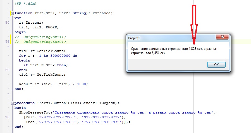
Task: Click the ShowMessageFmt call in code
Action: 35,113
